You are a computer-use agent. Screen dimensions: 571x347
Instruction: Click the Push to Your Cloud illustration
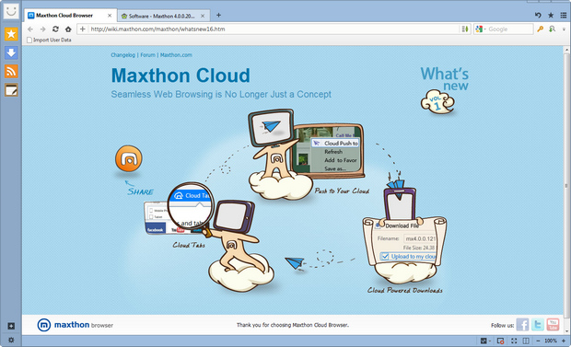point(307,155)
